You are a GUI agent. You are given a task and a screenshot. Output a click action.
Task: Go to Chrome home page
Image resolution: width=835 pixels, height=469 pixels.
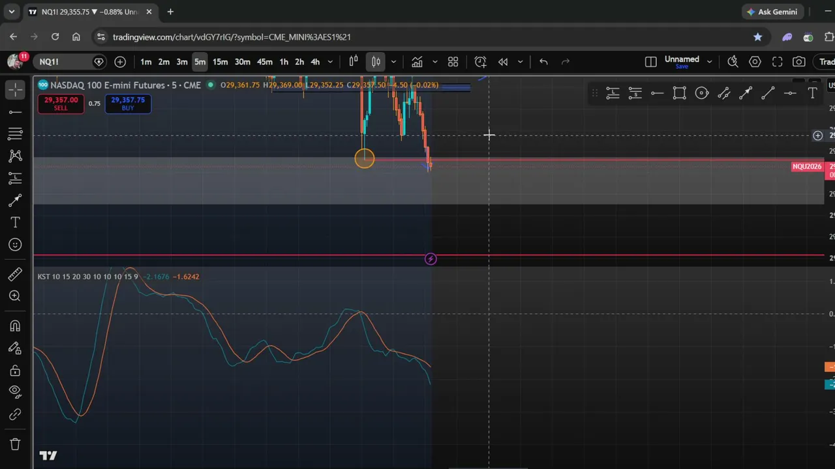(x=76, y=37)
